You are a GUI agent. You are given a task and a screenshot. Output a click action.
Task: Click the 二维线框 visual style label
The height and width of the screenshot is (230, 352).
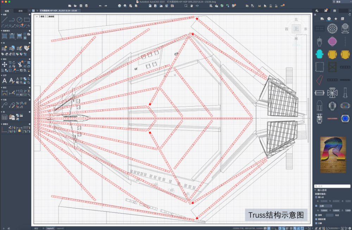click(x=50, y=17)
